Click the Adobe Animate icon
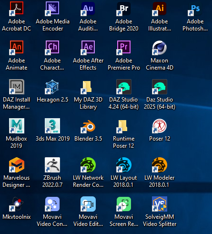Screen dimensions: 212x234 [17, 48]
